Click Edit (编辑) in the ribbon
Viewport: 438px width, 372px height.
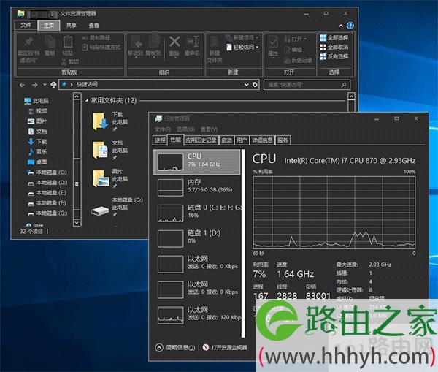coord(293,50)
